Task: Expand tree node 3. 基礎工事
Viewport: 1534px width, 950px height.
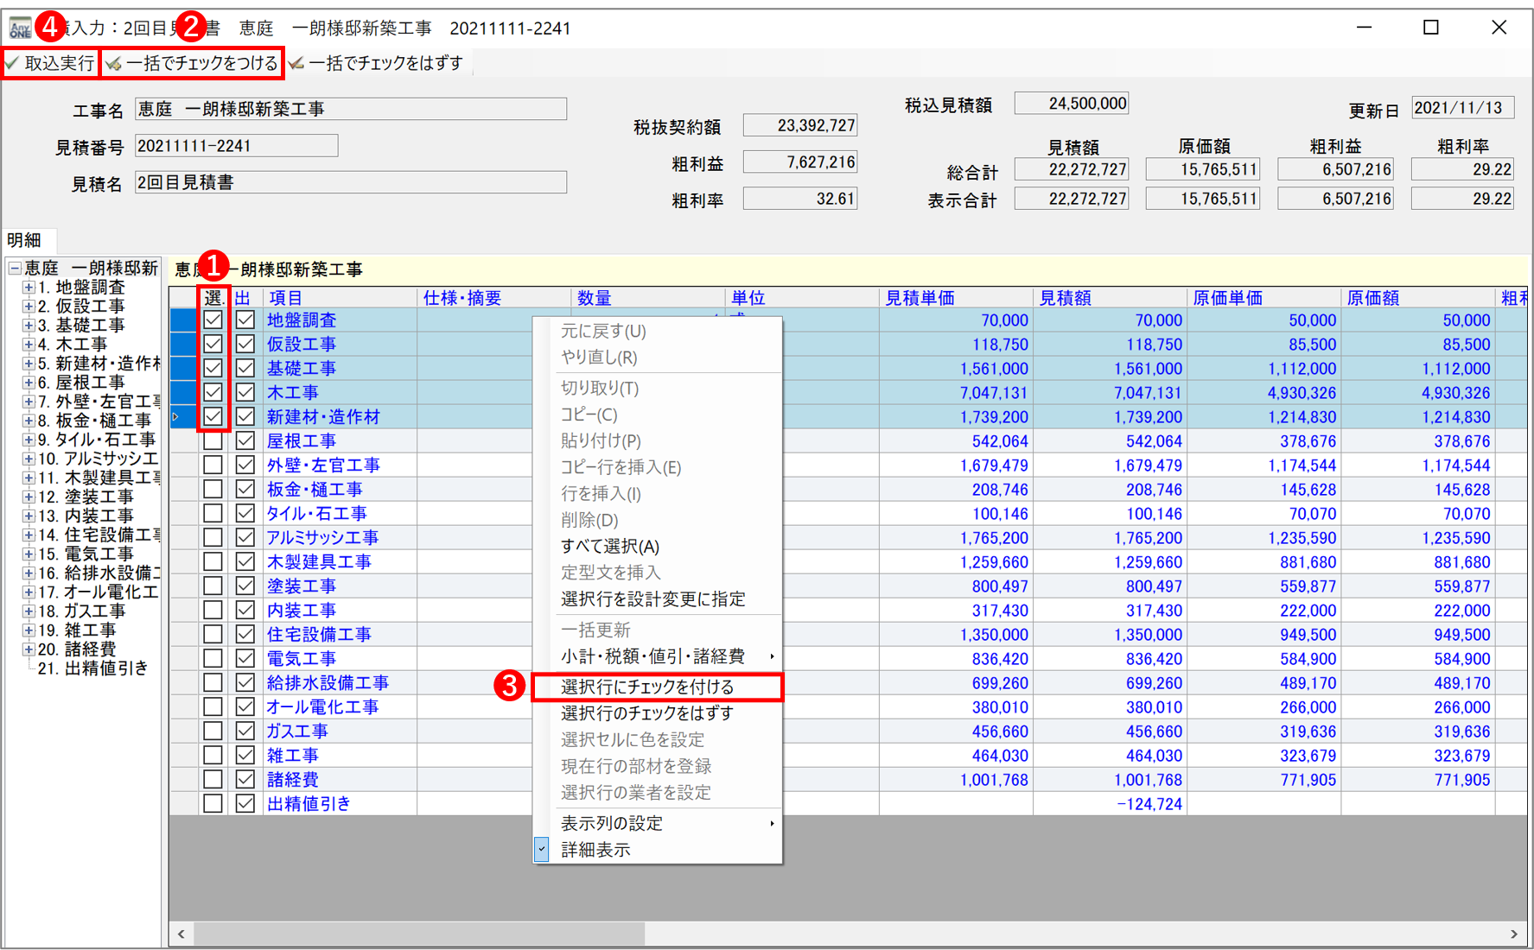Action: click(29, 326)
